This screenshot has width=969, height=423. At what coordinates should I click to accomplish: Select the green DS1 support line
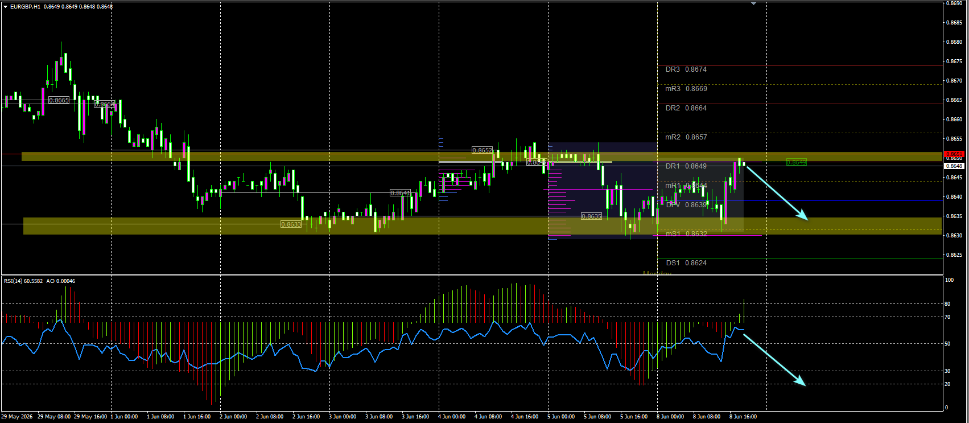[x=799, y=258]
